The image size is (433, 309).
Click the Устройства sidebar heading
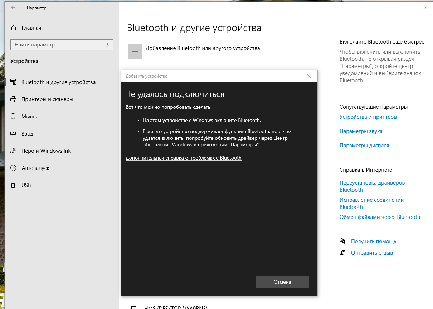click(24, 61)
